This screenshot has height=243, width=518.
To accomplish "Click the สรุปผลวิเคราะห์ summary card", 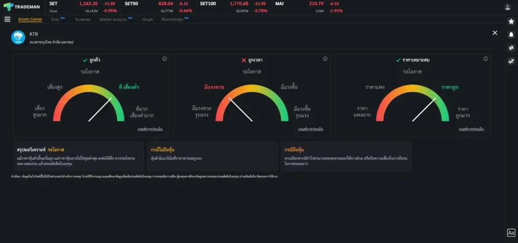I will [78, 156].
